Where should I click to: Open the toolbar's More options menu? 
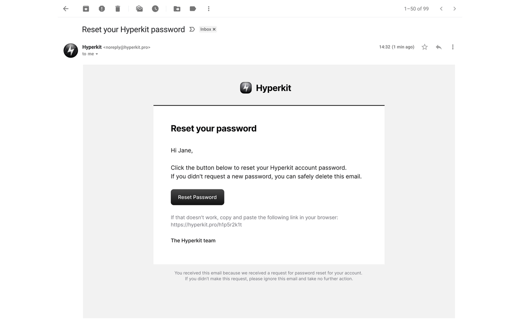[208, 9]
